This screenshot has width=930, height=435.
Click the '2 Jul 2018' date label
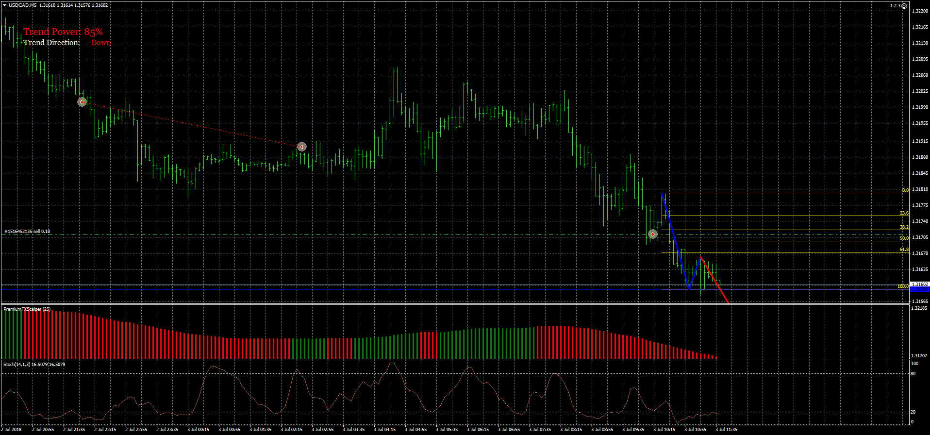(12, 430)
